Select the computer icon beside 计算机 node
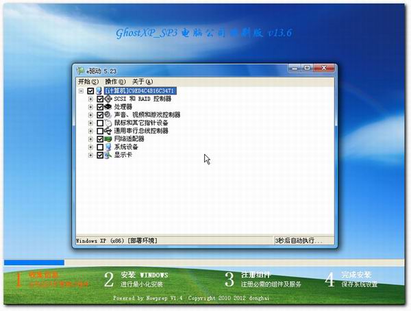411x311 pixels. tap(99, 91)
